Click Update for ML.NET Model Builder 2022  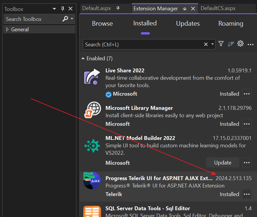pos(222,162)
